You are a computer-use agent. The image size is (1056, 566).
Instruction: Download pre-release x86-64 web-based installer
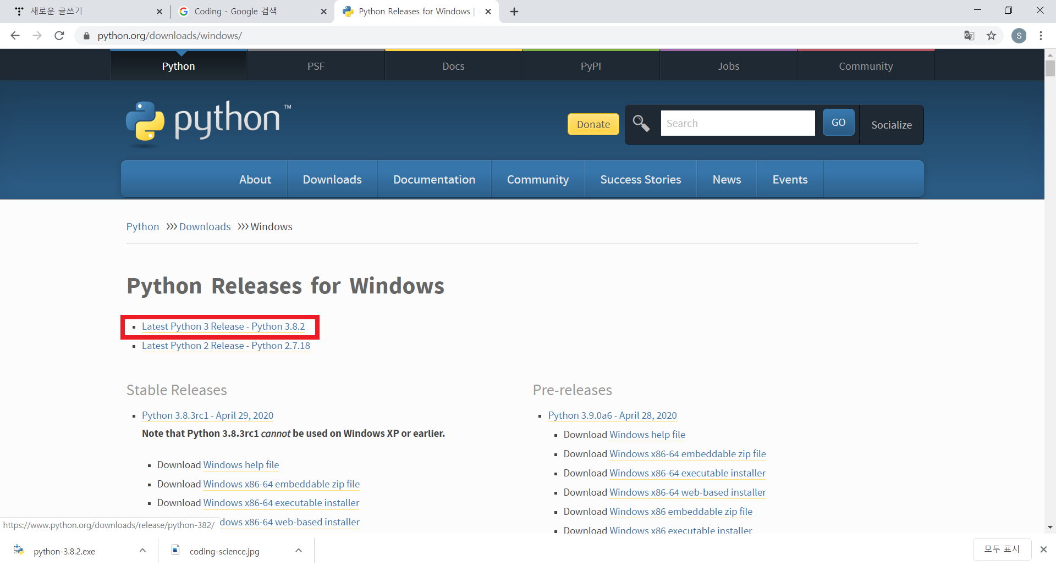pyautogui.click(x=687, y=492)
